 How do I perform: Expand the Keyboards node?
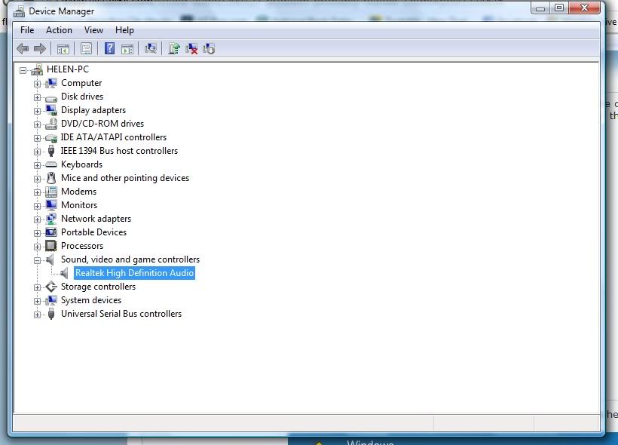click(37, 165)
